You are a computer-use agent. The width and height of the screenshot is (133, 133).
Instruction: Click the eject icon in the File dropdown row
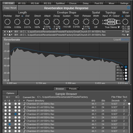click(x=10, y=35)
